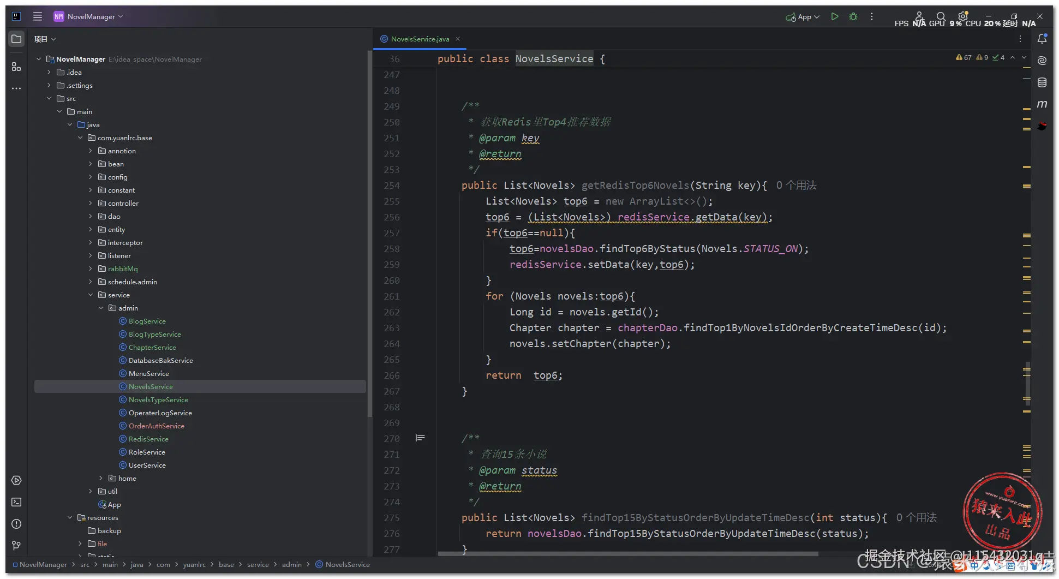Image resolution: width=1059 pixels, height=579 pixels.
Task: Select the NovelsService.java editor tab
Action: pyautogui.click(x=420, y=39)
